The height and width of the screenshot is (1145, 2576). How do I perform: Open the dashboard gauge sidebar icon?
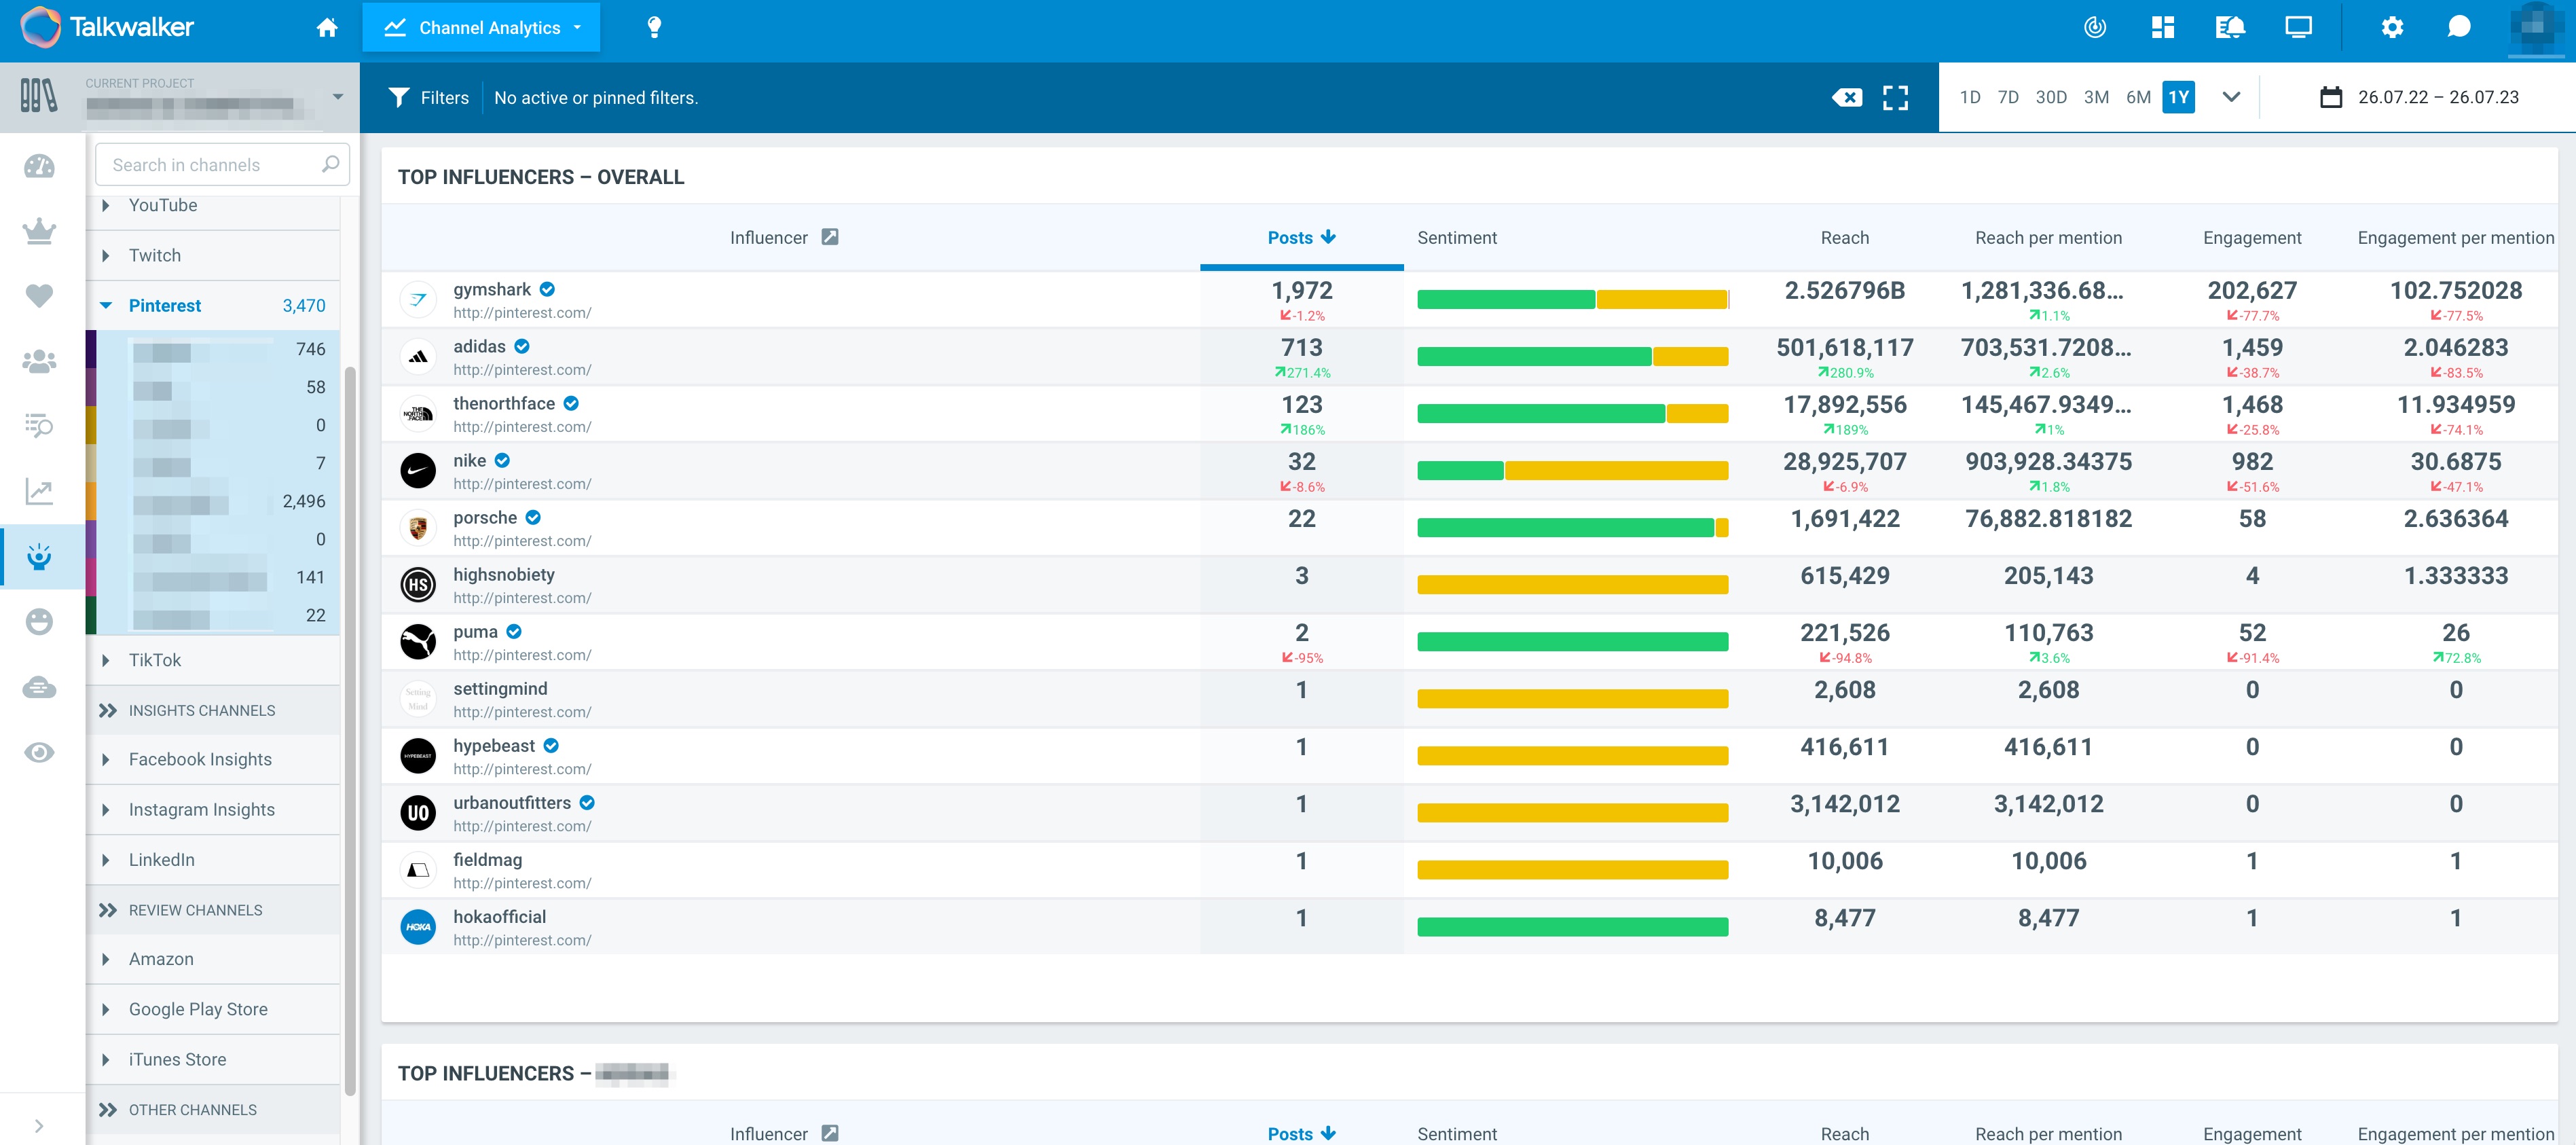click(39, 166)
